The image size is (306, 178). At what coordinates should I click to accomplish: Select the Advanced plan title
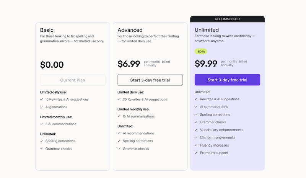[x=130, y=30]
